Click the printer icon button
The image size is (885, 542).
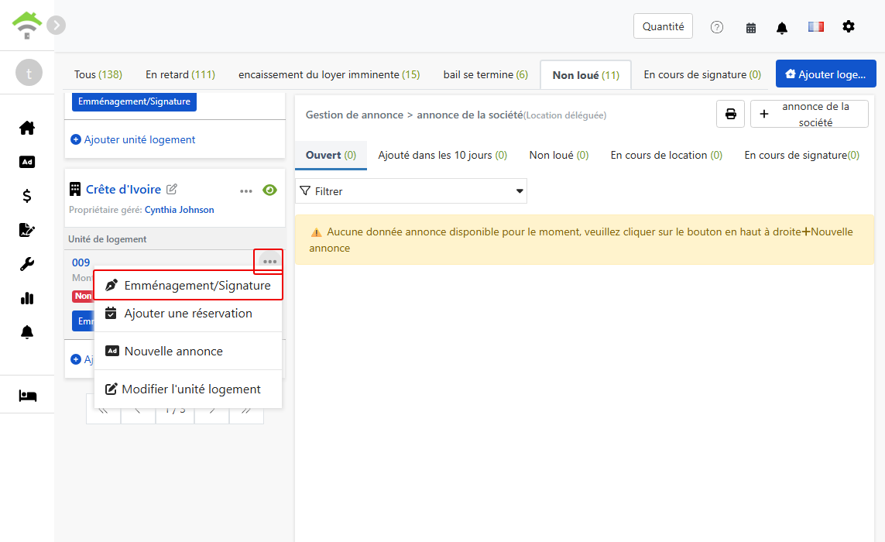pyautogui.click(x=730, y=114)
